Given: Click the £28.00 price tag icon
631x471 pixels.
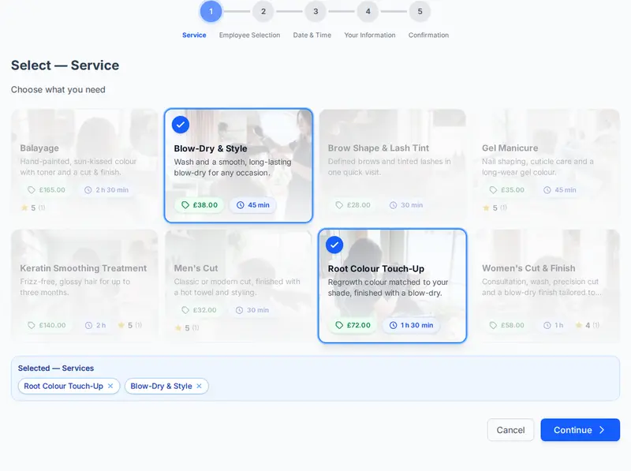Looking at the screenshot, I should 339,205.
